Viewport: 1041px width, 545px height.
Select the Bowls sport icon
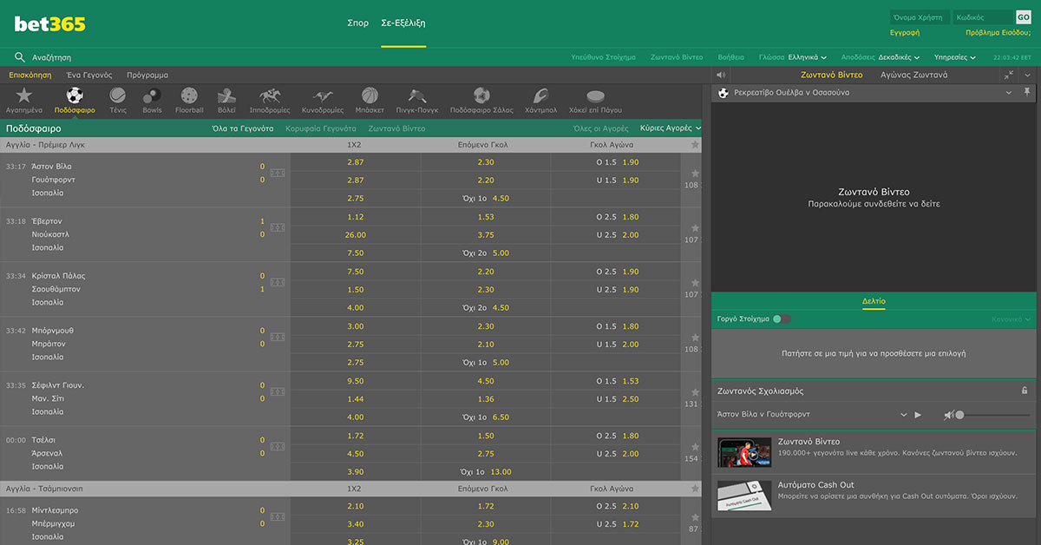tap(152, 95)
